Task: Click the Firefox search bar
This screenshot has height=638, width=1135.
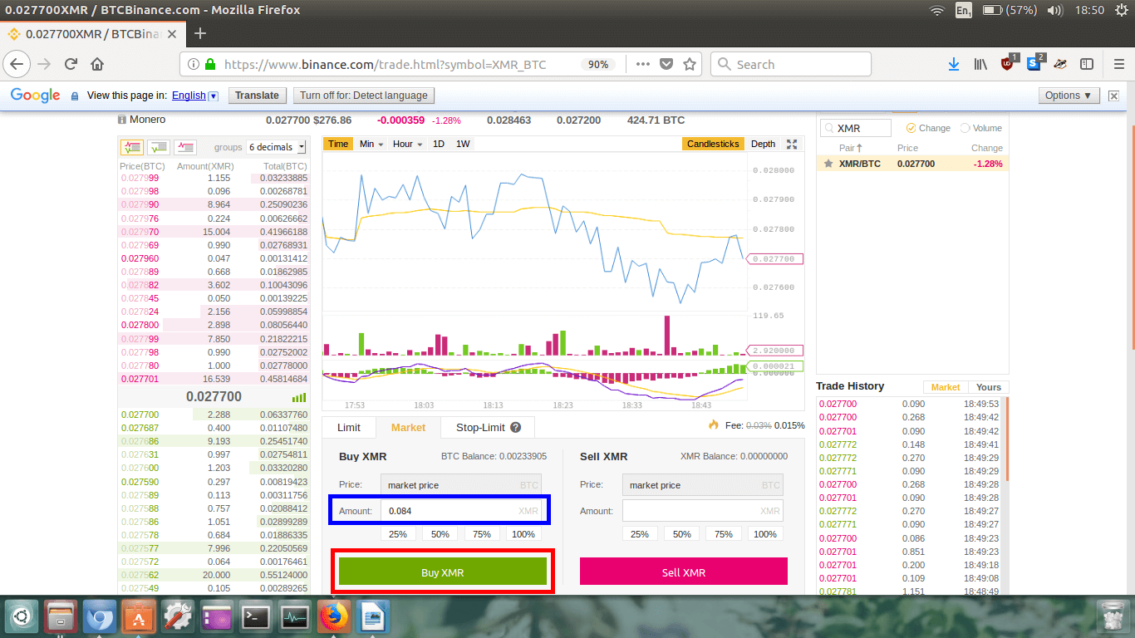Action: [791, 64]
